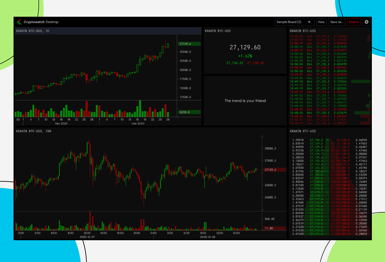The height and width of the screenshot is (262, 385).
Task: Select the top bid 27,130.2 in order book
Action: tap(316, 140)
